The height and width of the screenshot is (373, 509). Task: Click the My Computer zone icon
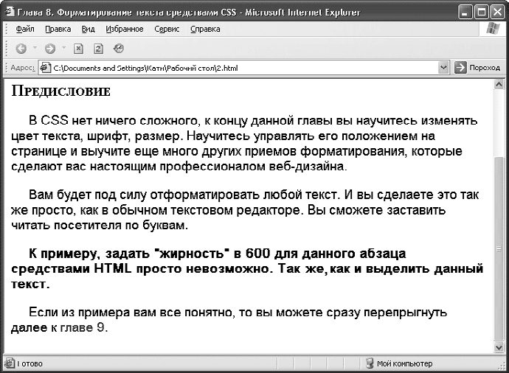point(370,363)
